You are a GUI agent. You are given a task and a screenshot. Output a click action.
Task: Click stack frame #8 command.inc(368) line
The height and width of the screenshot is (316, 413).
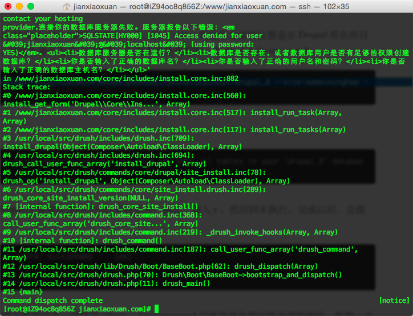point(103,215)
